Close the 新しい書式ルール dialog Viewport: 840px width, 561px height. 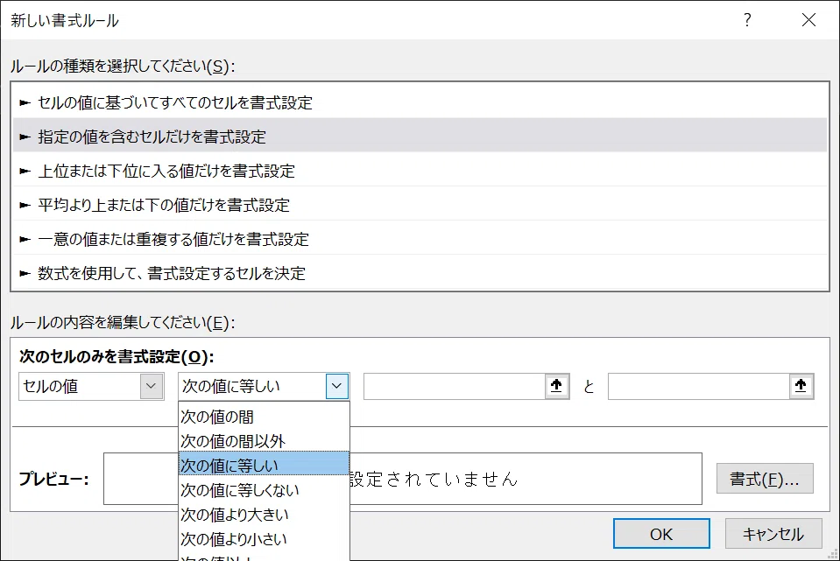808,20
